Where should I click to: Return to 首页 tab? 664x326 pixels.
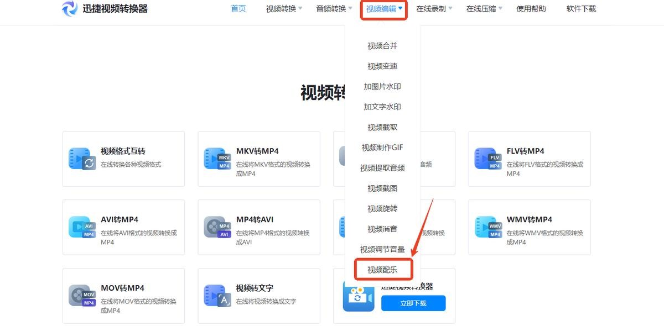tap(238, 9)
